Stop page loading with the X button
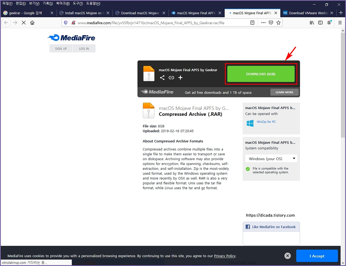Screen dimensions: 346x266 [24, 23]
